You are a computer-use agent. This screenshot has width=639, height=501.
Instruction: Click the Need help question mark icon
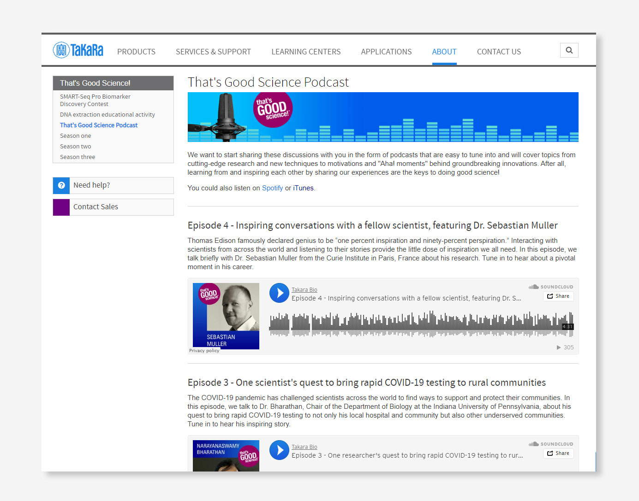click(x=61, y=185)
